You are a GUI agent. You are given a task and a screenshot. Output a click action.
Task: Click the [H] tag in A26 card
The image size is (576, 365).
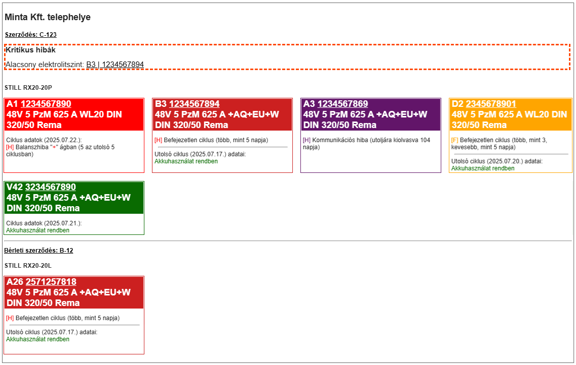pyautogui.click(x=10, y=318)
